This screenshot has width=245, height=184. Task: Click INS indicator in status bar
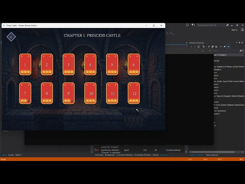click(x=241, y=159)
